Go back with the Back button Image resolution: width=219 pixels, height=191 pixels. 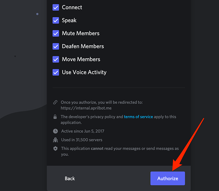coord(70,178)
